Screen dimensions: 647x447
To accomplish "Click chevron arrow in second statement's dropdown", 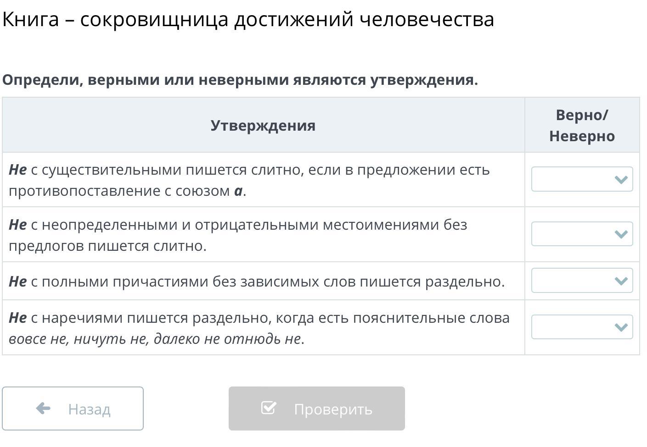I will pyautogui.click(x=621, y=234).
